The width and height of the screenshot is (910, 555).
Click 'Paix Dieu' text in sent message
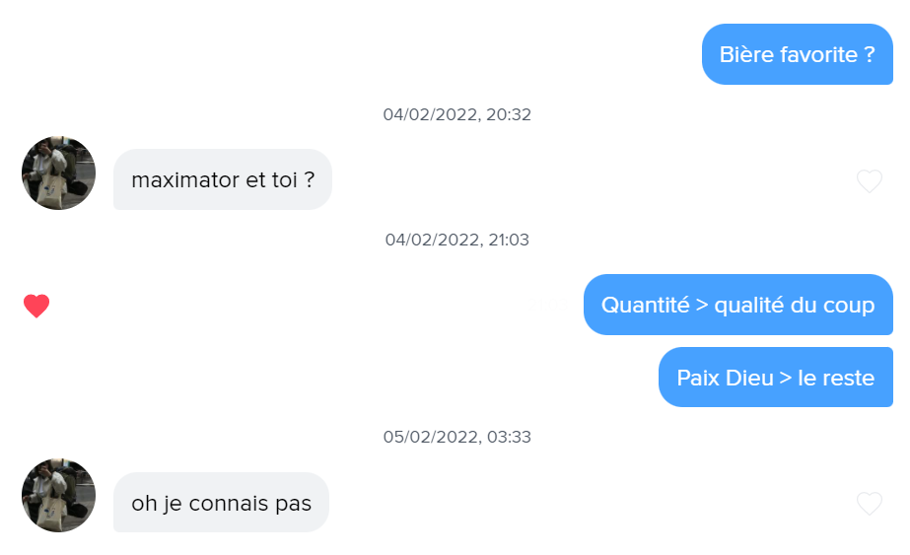[725, 378]
